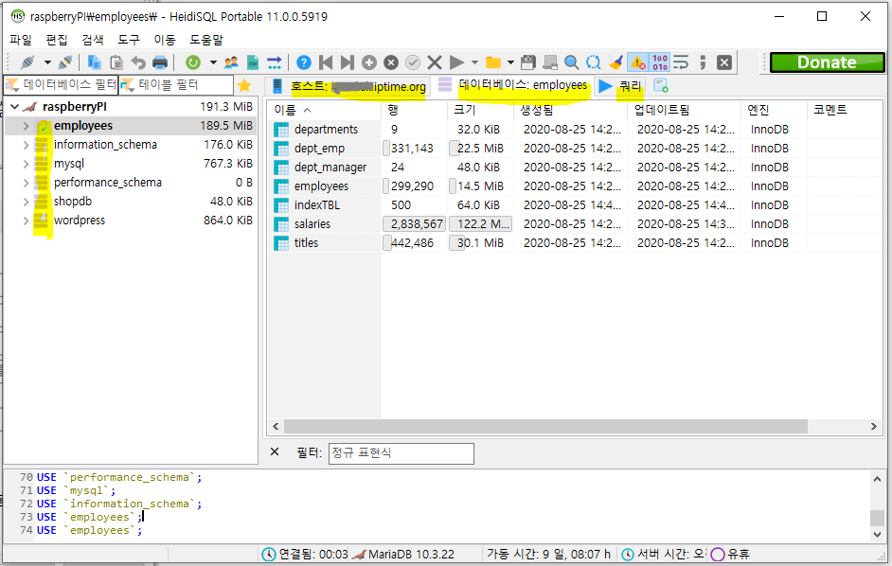The width and height of the screenshot is (892, 566).
Task: Jump to first row icon
Action: [x=326, y=62]
